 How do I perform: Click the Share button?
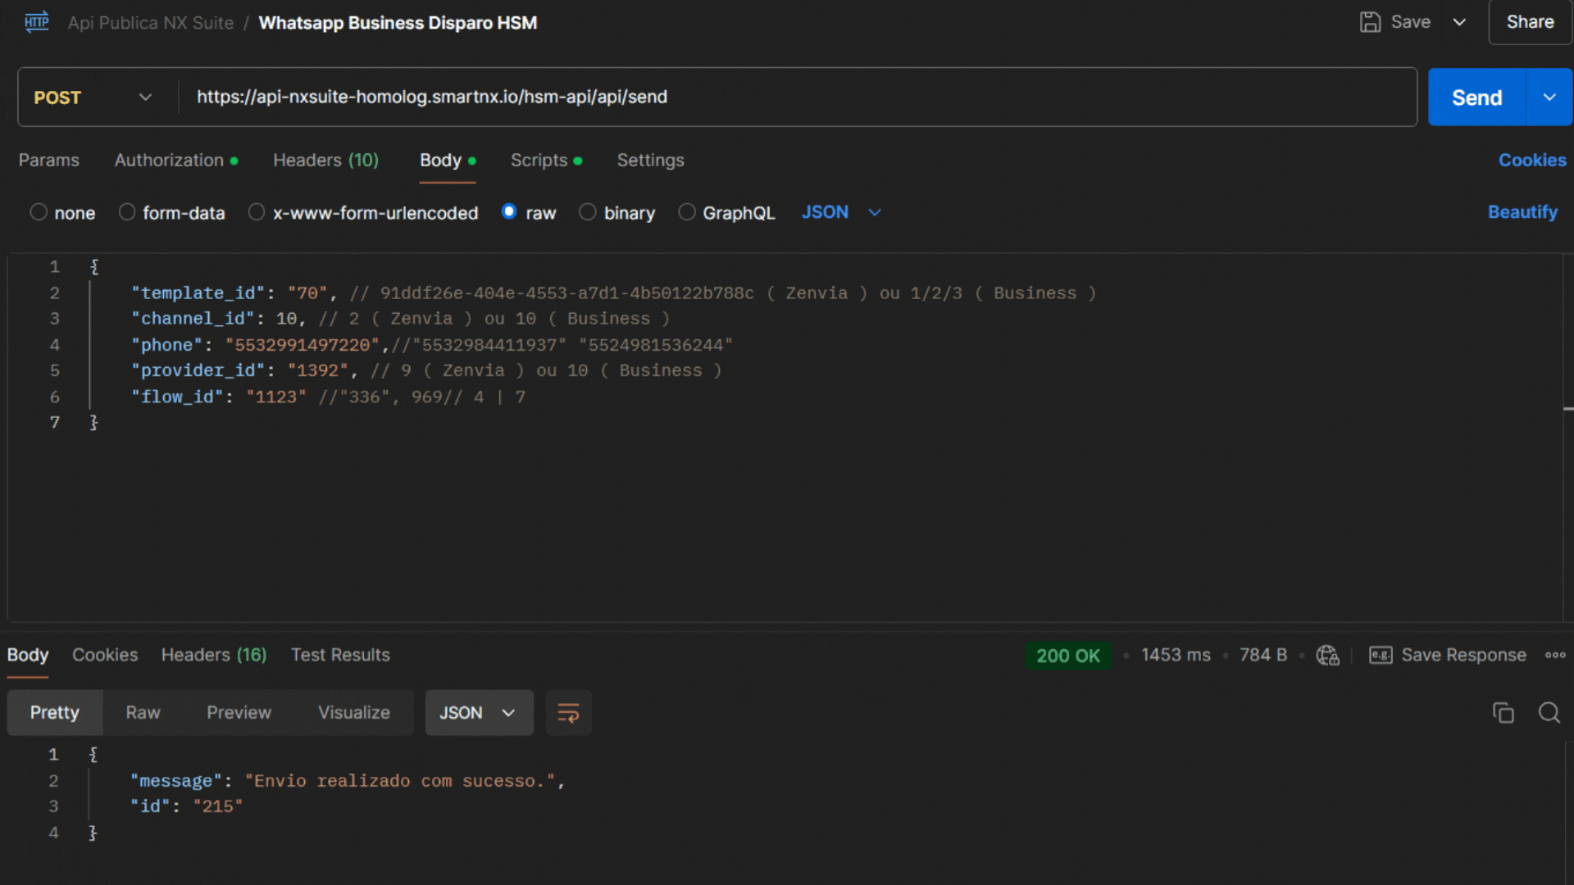(1530, 22)
